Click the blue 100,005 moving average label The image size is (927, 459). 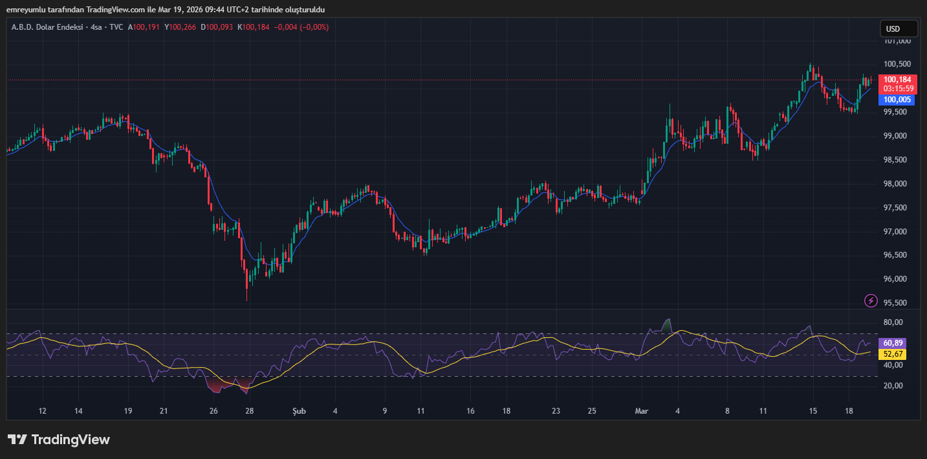tap(897, 100)
